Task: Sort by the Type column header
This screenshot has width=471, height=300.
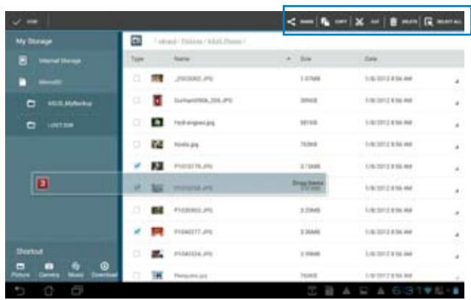Action: [x=137, y=59]
